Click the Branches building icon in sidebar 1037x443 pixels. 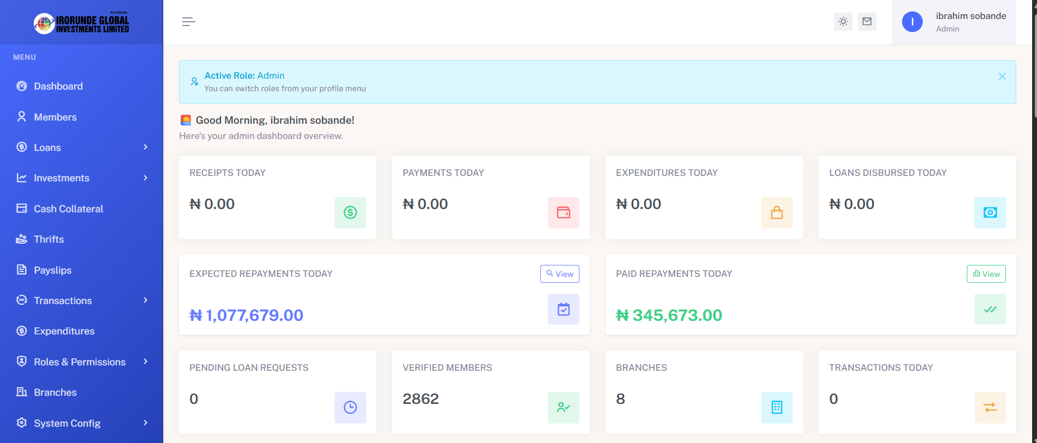pyautogui.click(x=22, y=392)
